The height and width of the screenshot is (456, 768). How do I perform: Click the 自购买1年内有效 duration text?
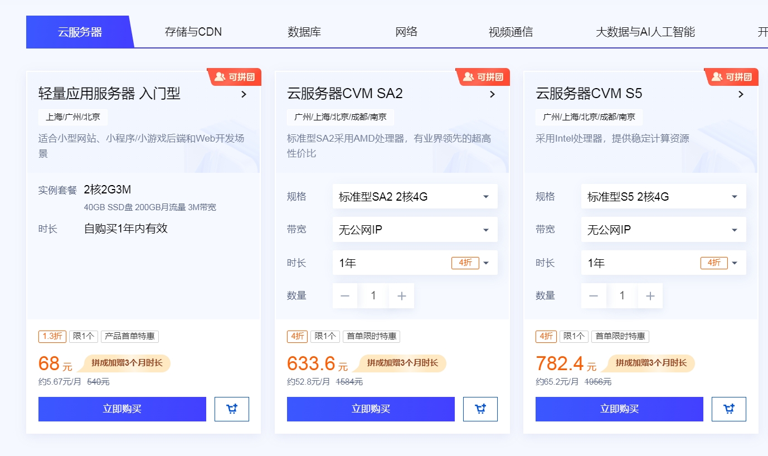point(125,229)
